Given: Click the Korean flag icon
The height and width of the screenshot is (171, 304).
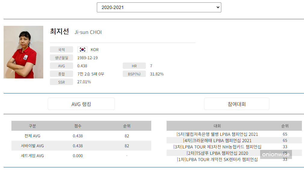Looking at the screenshot, I should (82, 50).
